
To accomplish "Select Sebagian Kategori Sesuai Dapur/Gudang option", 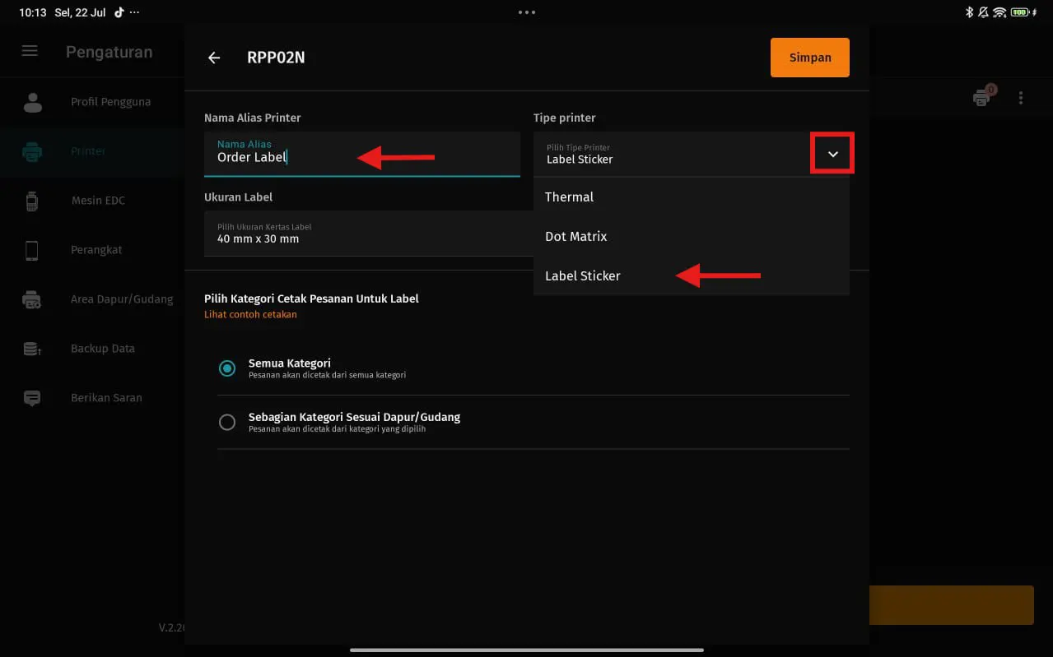I will pos(227,422).
